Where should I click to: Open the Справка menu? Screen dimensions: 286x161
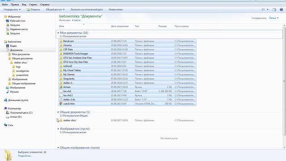pyautogui.click(x=45, y=4)
